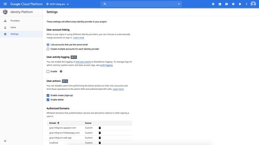Delete gcip-mktg-env.web.app domain
This screenshot has width=259, height=145.
100,138
